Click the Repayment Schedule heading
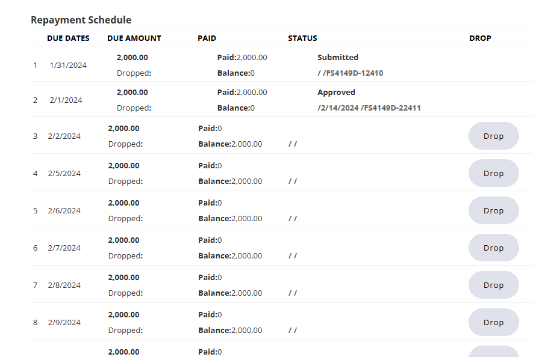533x357 pixels. click(81, 20)
